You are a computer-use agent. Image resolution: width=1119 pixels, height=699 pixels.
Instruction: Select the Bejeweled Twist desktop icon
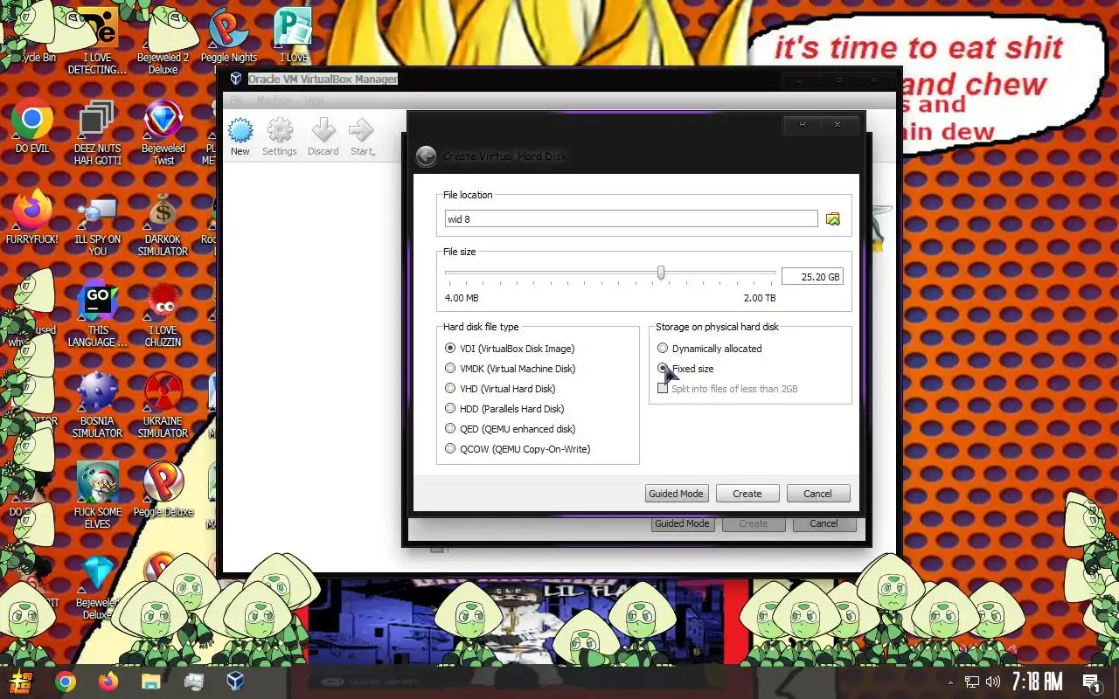tap(163, 132)
